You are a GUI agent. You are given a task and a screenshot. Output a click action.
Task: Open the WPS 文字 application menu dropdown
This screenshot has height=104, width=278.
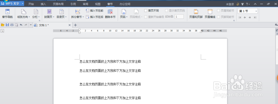(x=23, y=4)
